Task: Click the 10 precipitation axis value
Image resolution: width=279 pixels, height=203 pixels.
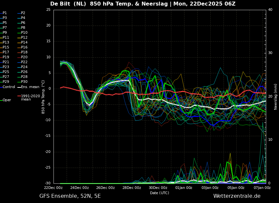Action: [x=270, y=140]
